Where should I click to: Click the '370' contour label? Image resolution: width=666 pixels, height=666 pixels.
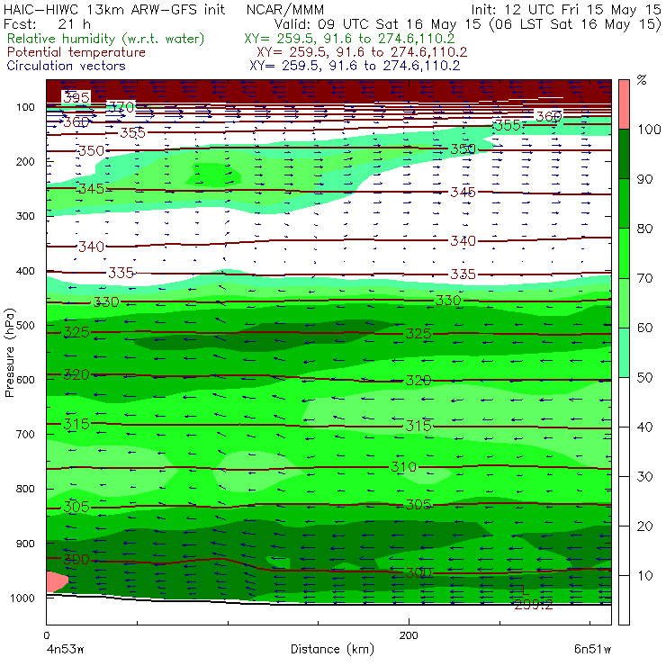[121, 106]
